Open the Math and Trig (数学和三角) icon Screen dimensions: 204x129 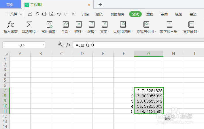pyautogui.click(x=169, y=24)
